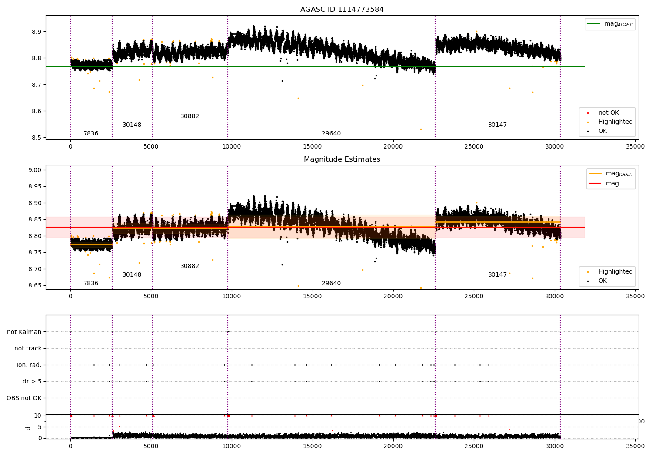Click the '8.95' y-axis tick label

(x=35, y=187)
